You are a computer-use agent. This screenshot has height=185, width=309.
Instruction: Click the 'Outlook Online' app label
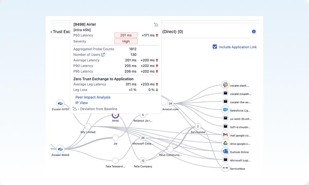240,152
